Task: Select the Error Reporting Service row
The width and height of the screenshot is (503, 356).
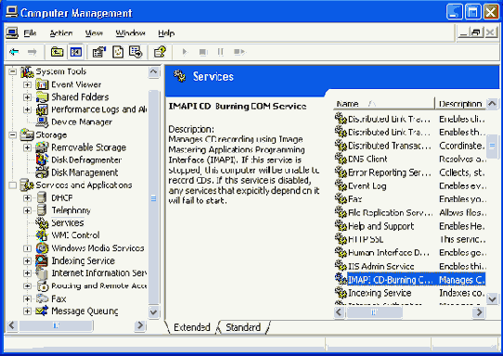Action: (410, 172)
